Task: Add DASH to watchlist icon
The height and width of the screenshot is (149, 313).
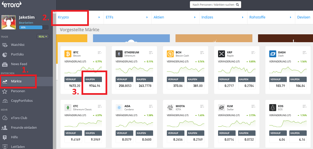Action: [x=304, y=53]
